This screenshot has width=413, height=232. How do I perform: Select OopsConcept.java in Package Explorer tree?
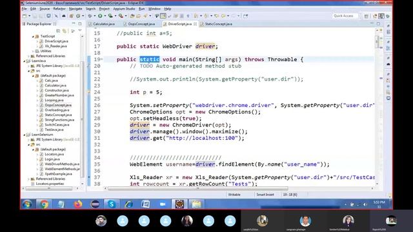tap(58, 105)
